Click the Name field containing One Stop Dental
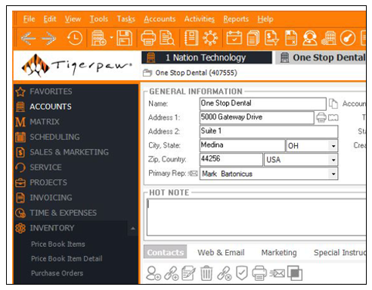 (262, 104)
